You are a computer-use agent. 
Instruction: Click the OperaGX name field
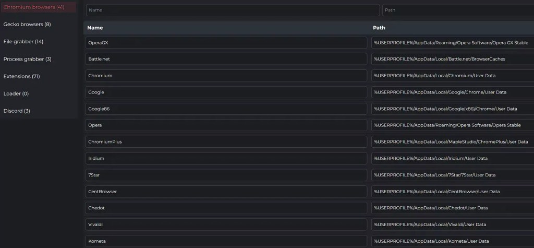pos(226,43)
